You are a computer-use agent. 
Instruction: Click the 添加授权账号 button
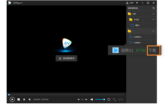(x=66, y=58)
